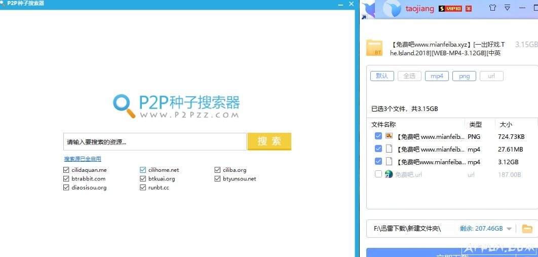The image size is (538, 257).
Task: Click the WWW.P2PZZ.COM text
Action: click(189, 115)
